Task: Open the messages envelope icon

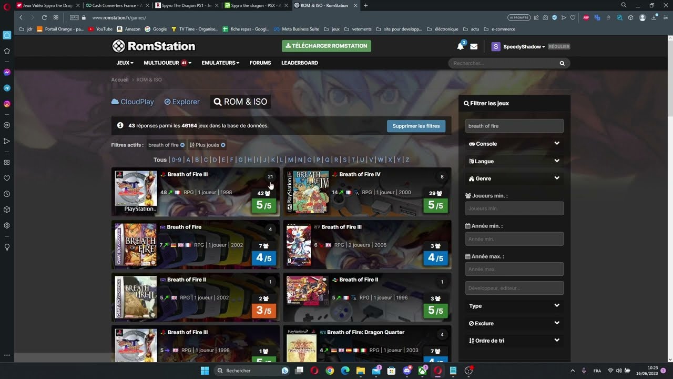Action: click(474, 46)
